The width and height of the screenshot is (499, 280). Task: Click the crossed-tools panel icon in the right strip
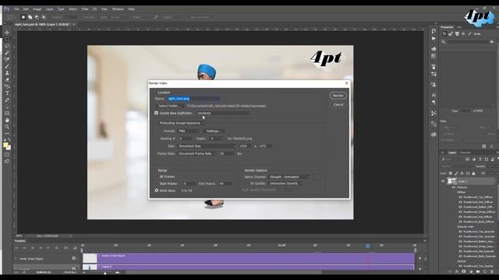434,113
